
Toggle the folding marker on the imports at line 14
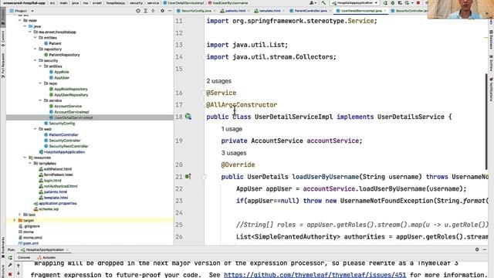point(204,57)
